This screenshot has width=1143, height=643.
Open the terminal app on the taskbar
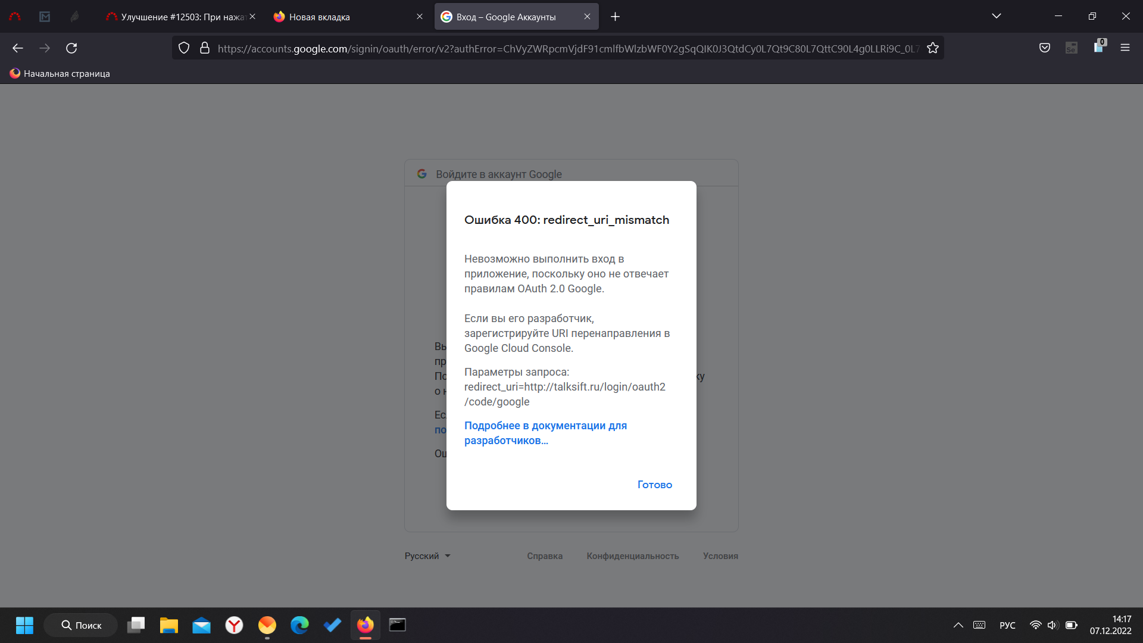tap(398, 625)
